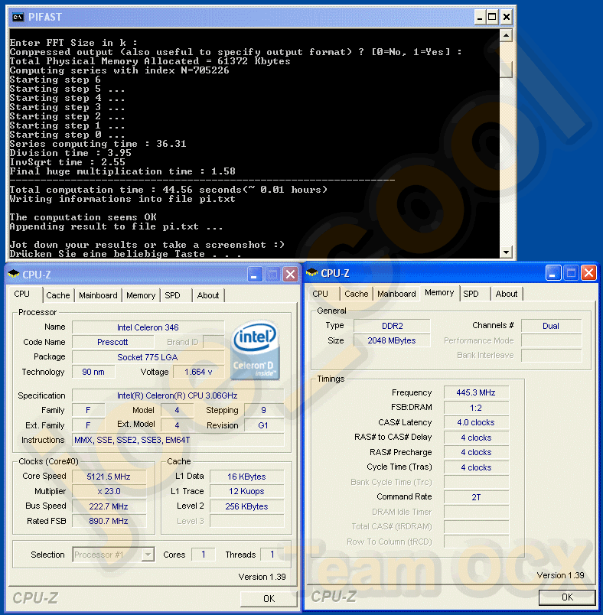
Task: Click the Instructions field MMX, SSE, SSE2
Action: point(178,440)
